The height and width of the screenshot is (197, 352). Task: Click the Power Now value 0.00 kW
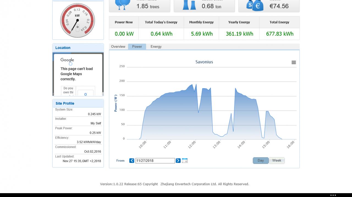coord(124,34)
